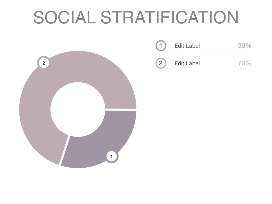Select the number 1 marker on the donut chart
The image size is (272, 204).
click(112, 156)
